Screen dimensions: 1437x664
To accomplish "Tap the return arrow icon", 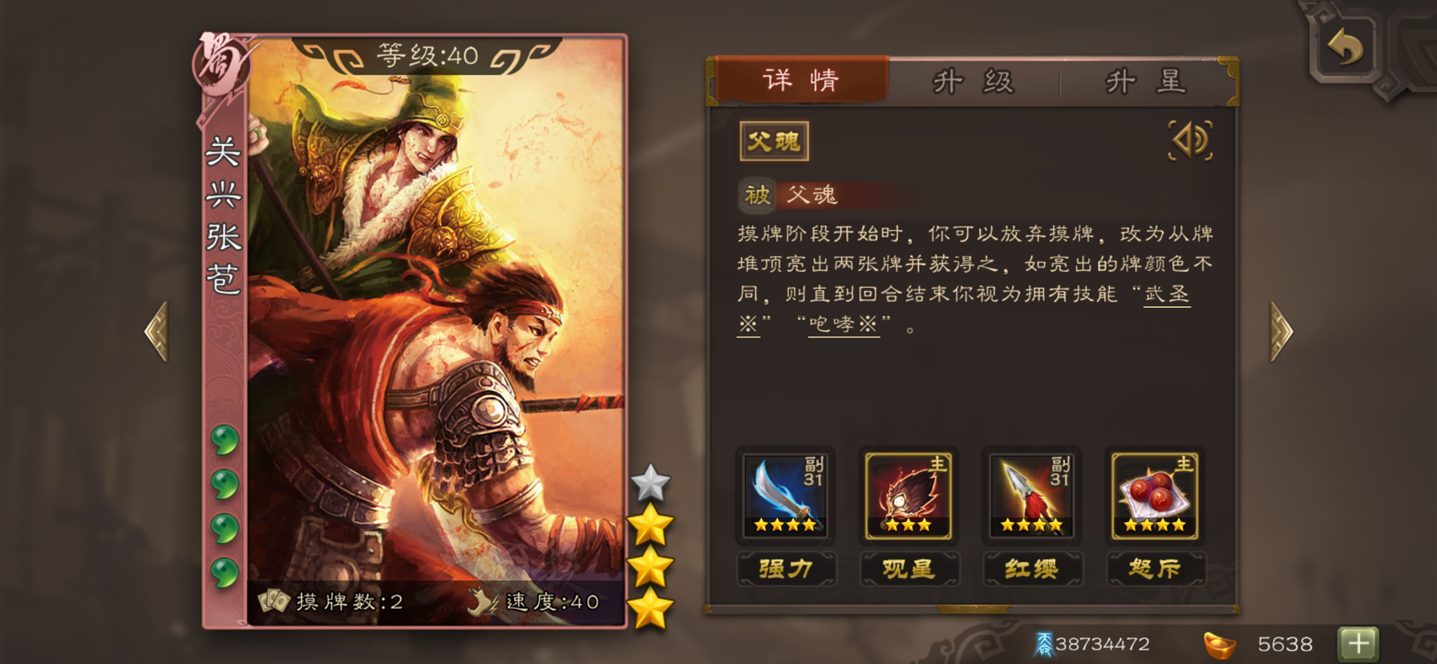I will coord(1346,46).
